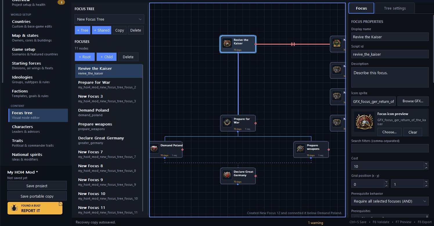Screen dimensions: 434x226
Task: Clear the focus icon with Clear button
Action: [x=413, y=132]
